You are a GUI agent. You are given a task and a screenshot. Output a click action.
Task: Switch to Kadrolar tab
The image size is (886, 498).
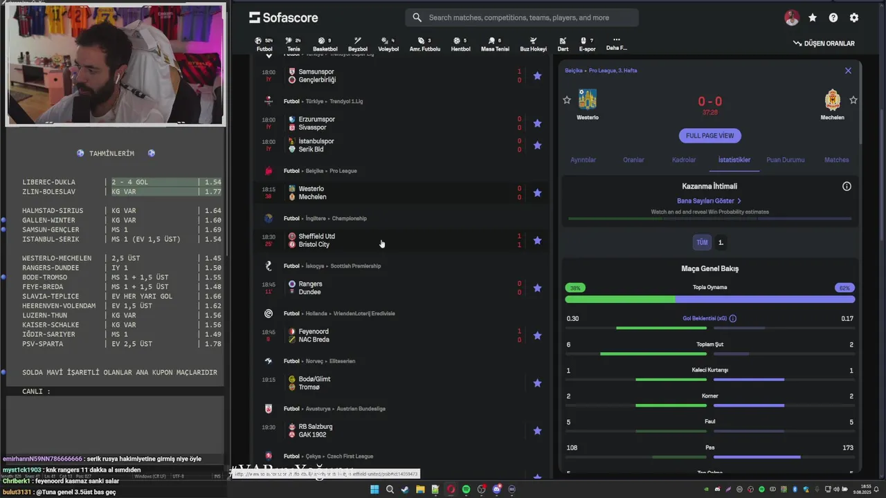coord(684,160)
